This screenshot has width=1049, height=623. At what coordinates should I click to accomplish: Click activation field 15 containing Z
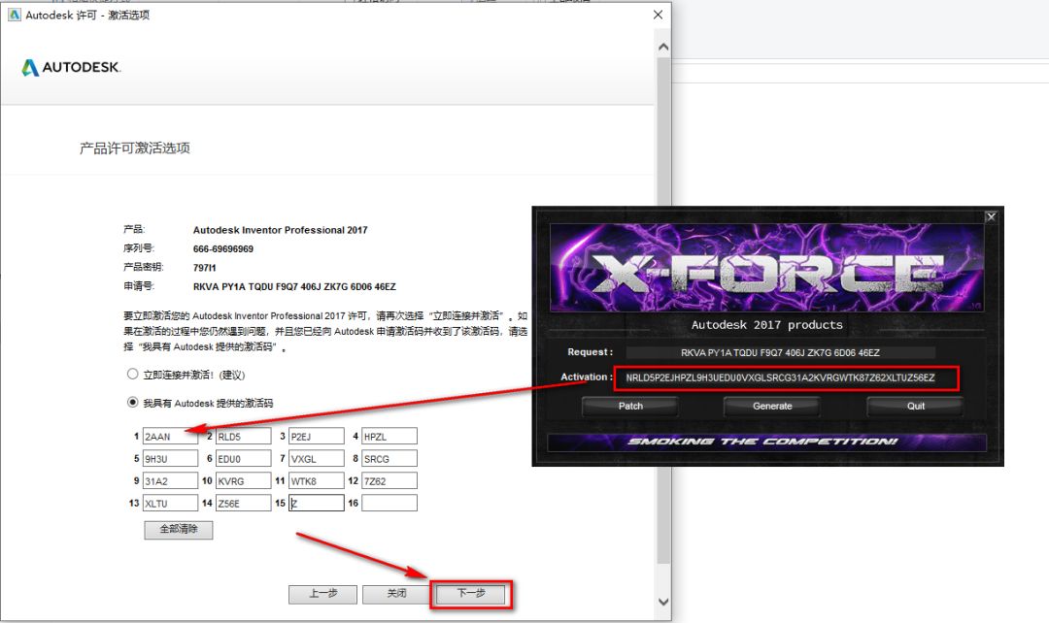(x=316, y=502)
